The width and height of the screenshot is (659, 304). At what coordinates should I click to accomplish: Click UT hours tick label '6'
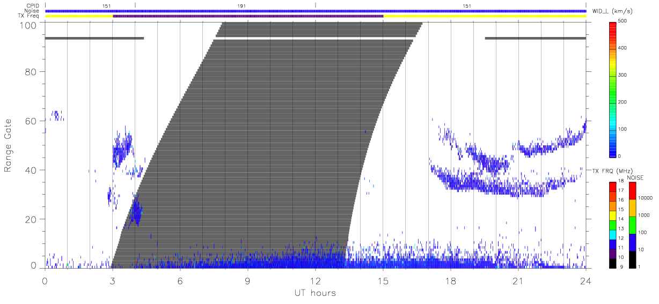click(x=180, y=280)
